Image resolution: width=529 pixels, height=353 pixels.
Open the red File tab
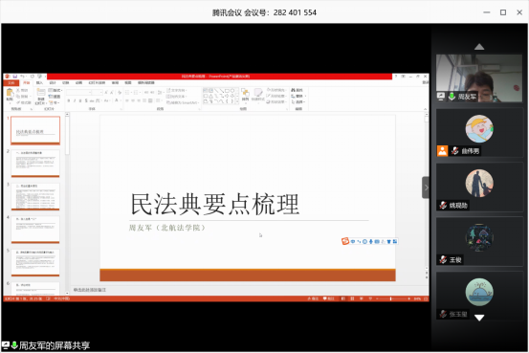(11, 82)
